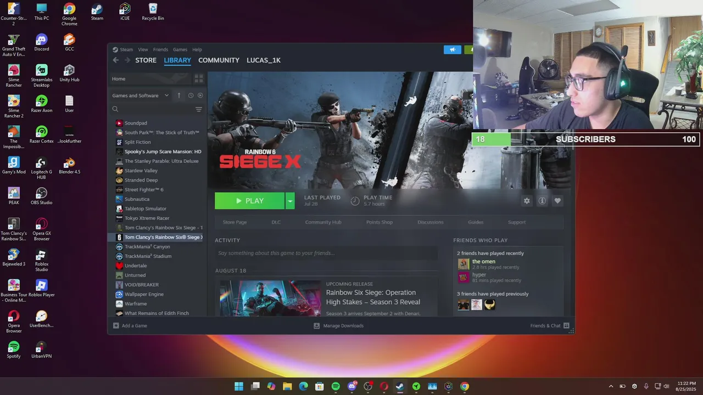Toggle sort by recent activity clock icon
The height and width of the screenshot is (395, 703).
coord(191,95)
